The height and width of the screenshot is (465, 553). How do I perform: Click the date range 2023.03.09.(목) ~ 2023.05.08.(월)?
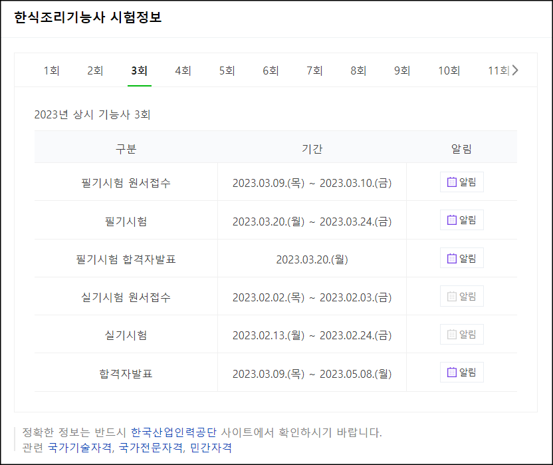point(312,374)
